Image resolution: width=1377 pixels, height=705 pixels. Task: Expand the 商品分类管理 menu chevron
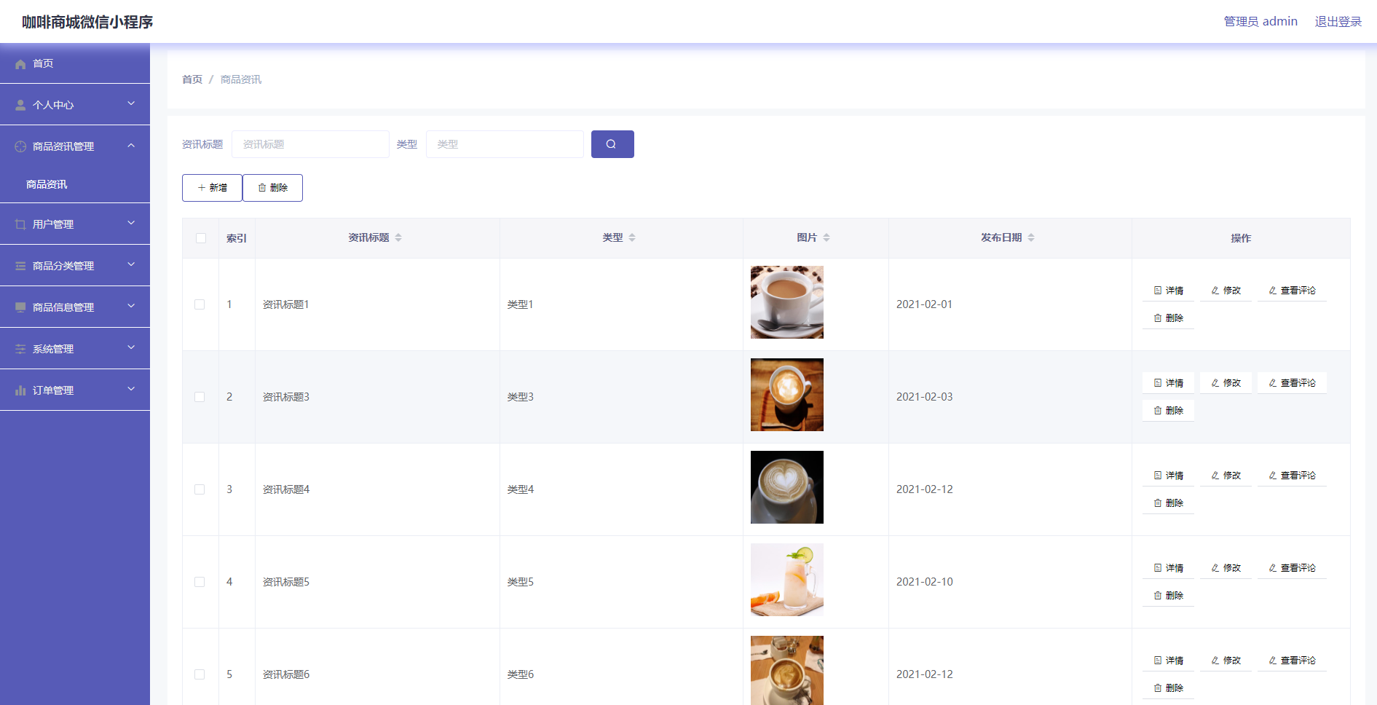(131, 265)
